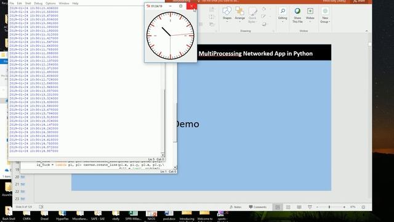The image size is (394, 222).
Task: Start Slide Show from status bar
Action: point(310,207)
